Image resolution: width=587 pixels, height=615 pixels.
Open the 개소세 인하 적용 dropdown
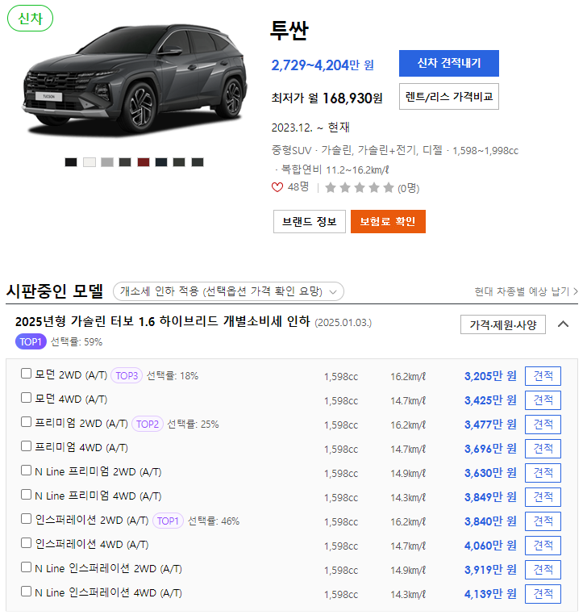tap(228, 291)
